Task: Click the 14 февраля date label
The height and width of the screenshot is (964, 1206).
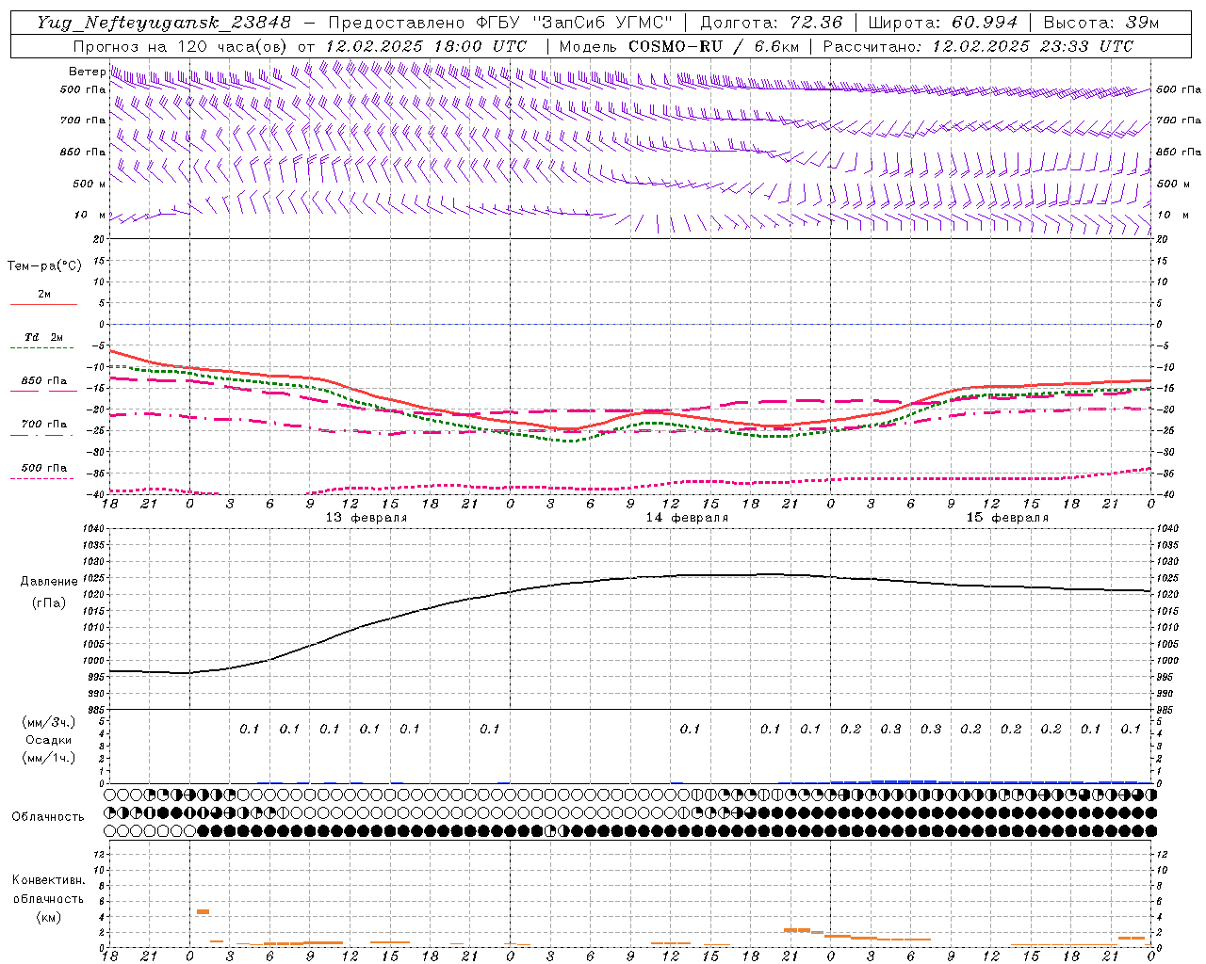Action: pyautogui.click(x=687, y=518)
